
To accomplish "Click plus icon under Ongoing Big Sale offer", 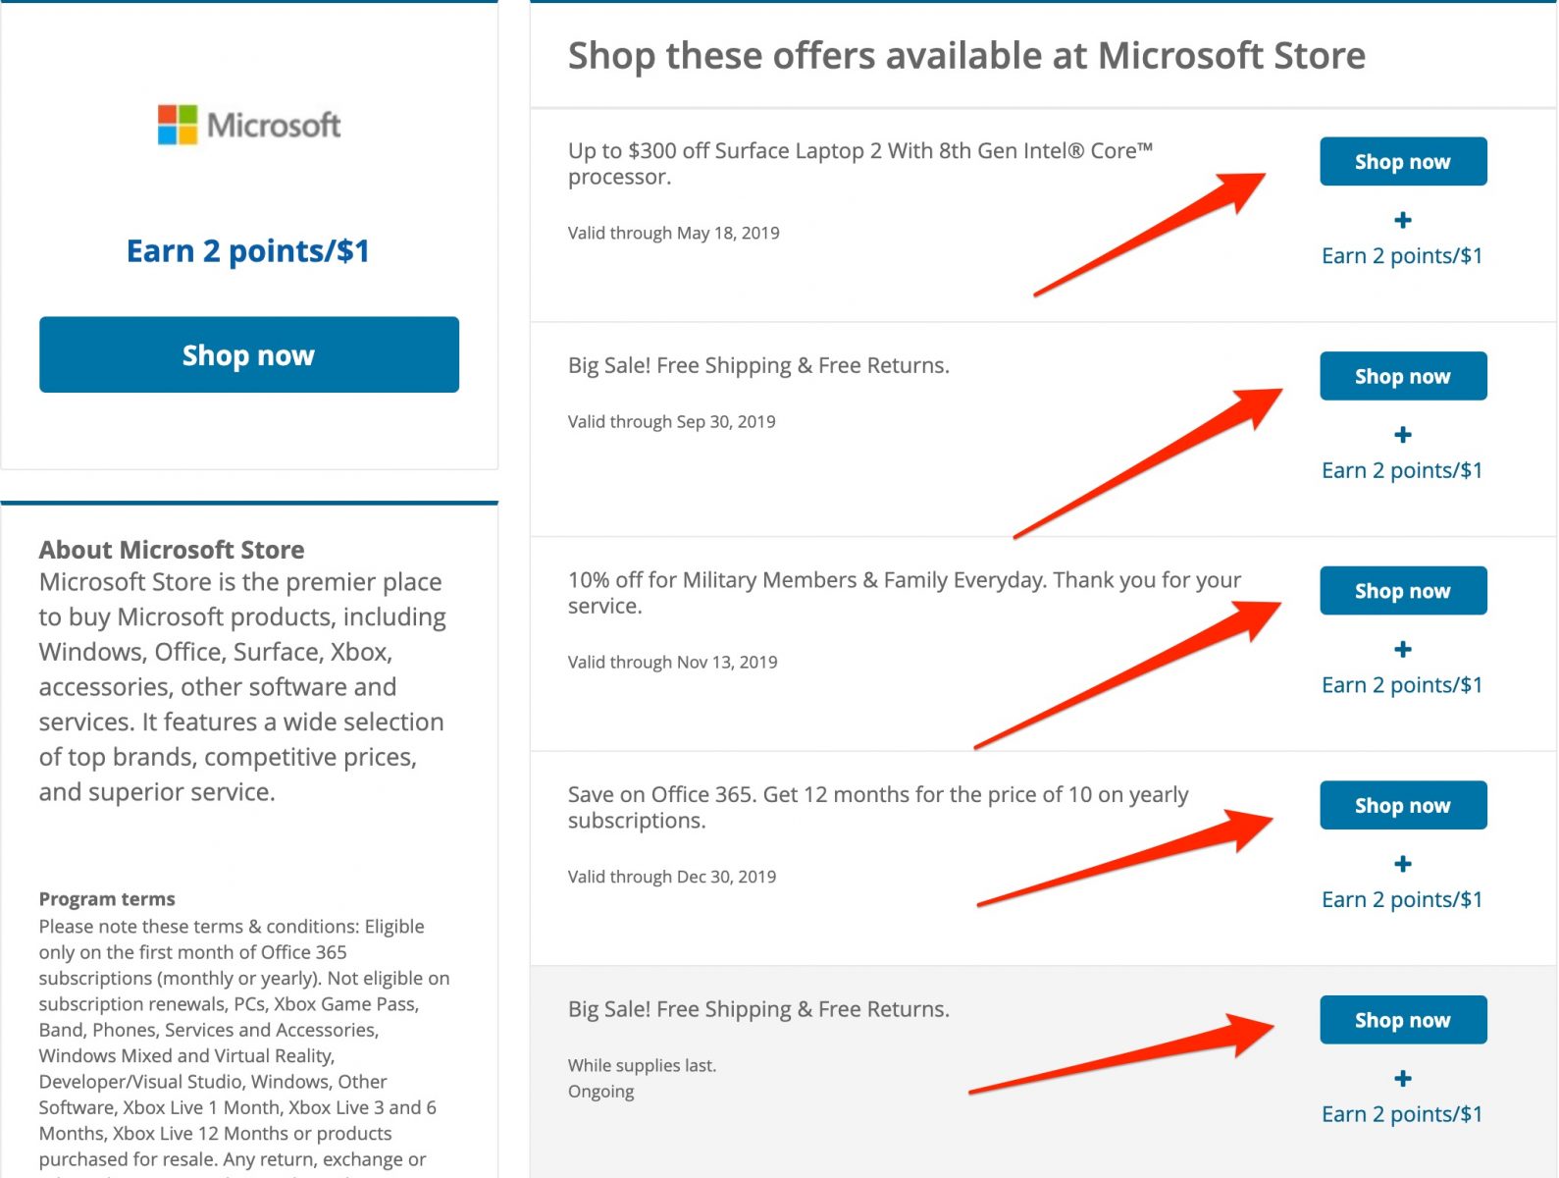I will pos(1403,1079).
